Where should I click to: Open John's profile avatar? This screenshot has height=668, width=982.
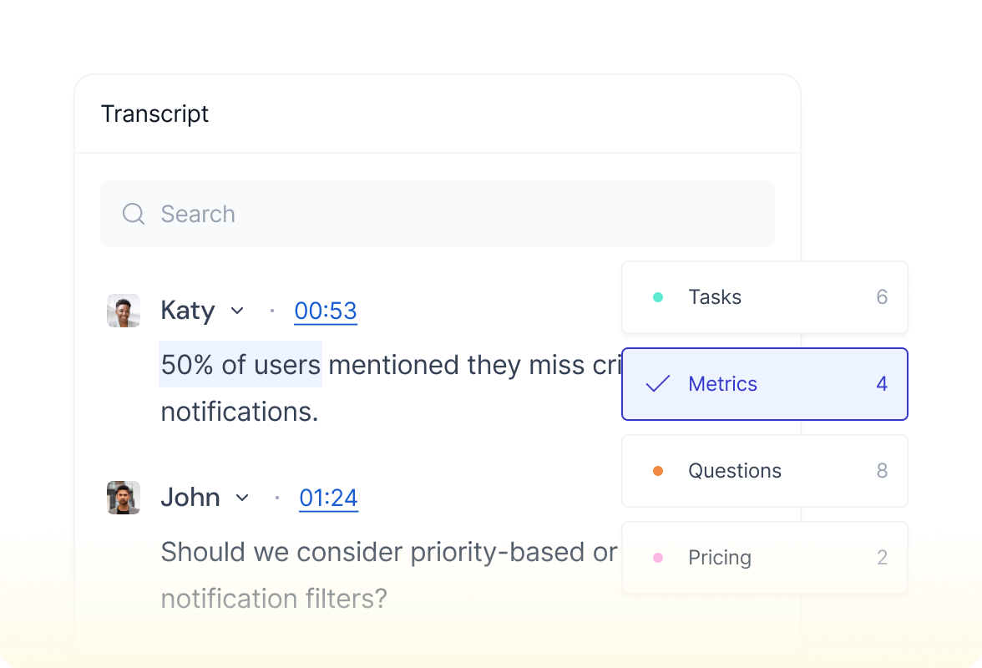[124, 498]
